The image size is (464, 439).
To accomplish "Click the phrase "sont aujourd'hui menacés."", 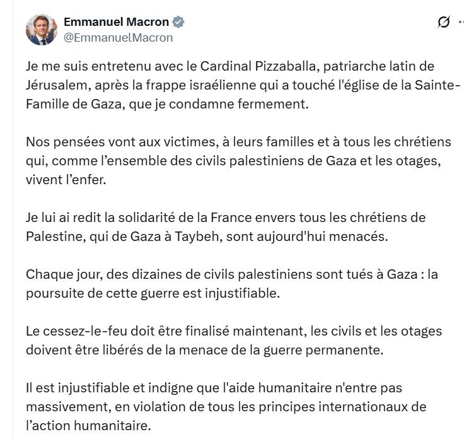I will pos(307,237).
